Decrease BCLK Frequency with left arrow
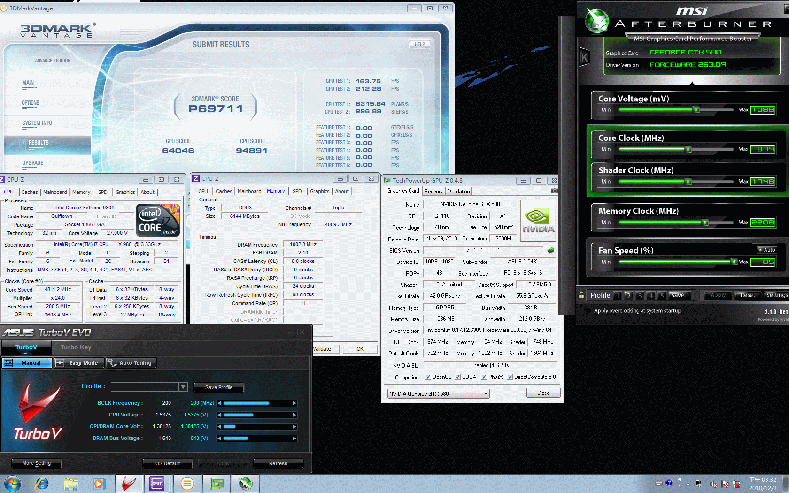 [x=219, y=403]
